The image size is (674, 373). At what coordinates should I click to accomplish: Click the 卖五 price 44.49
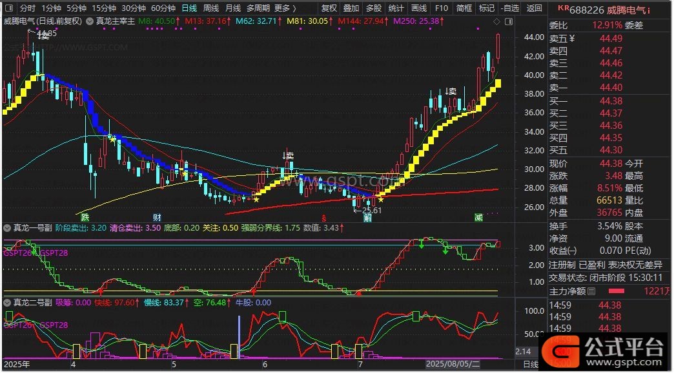coord(611,39)
